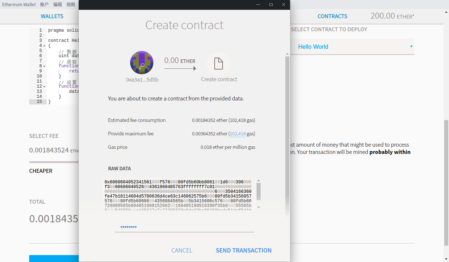
Task: Collapse the code fold arrow at line 8
Action: tap(44, 66)
